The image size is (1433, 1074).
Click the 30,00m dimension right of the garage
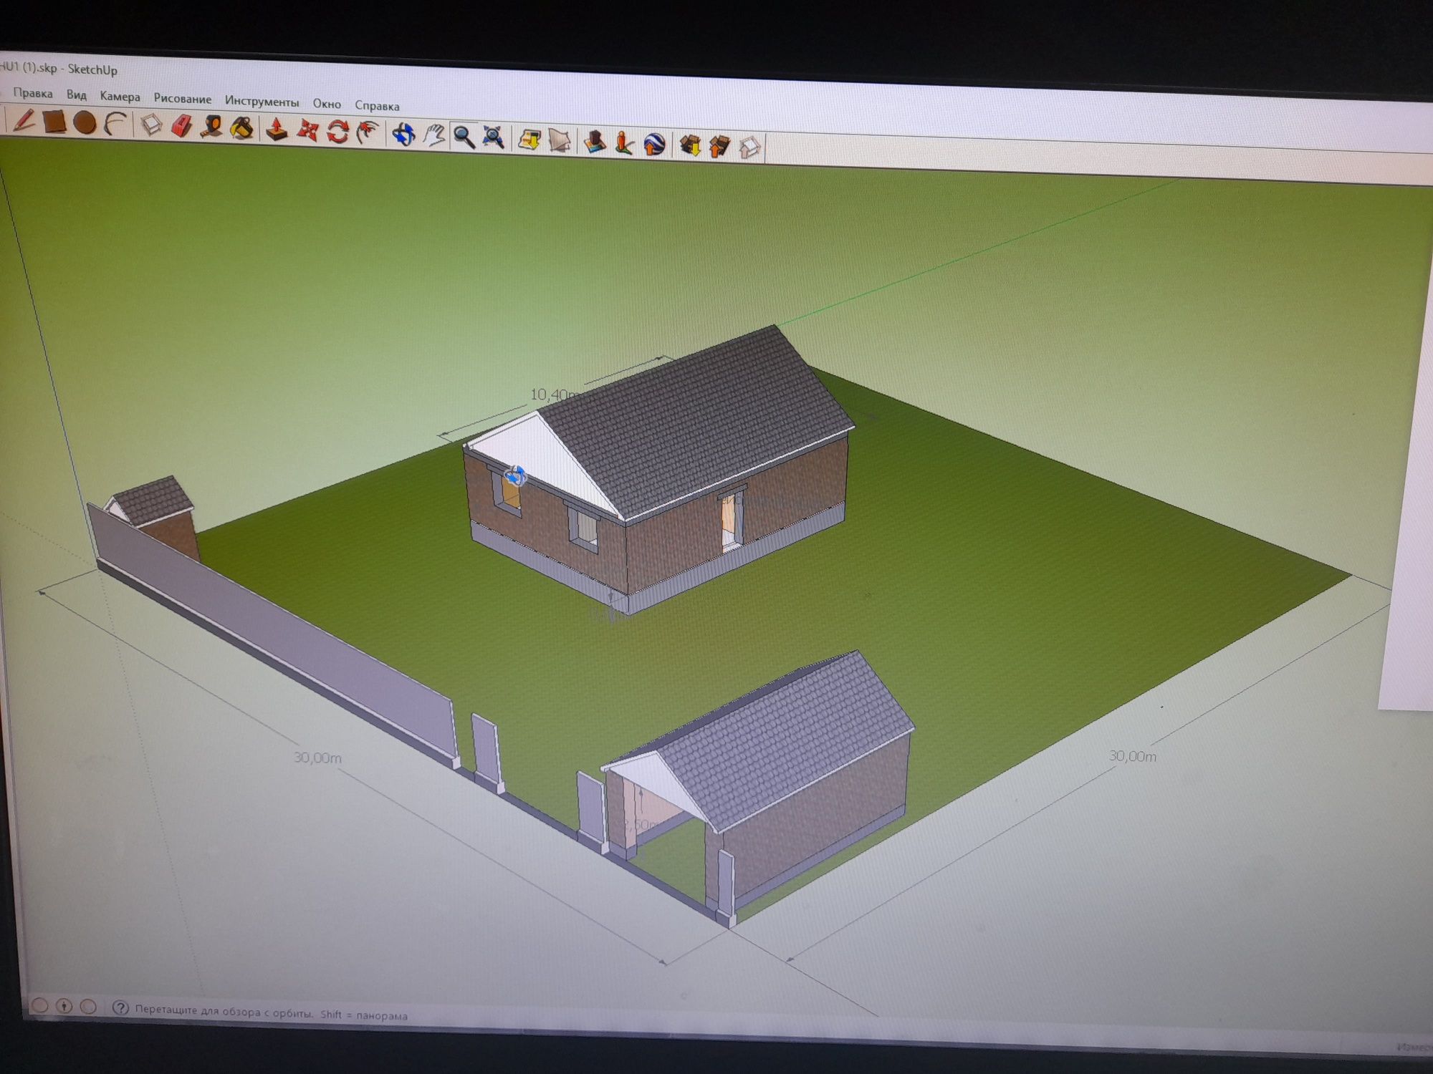(x=1132, y=755)
